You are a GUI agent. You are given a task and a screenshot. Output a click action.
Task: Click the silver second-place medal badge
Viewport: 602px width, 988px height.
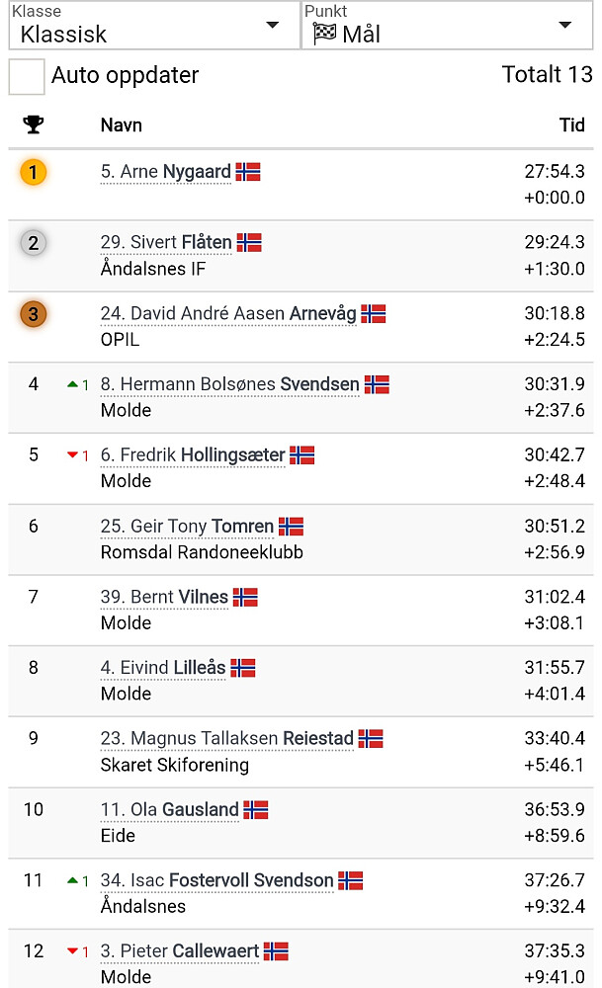click(x=34, y=243)
